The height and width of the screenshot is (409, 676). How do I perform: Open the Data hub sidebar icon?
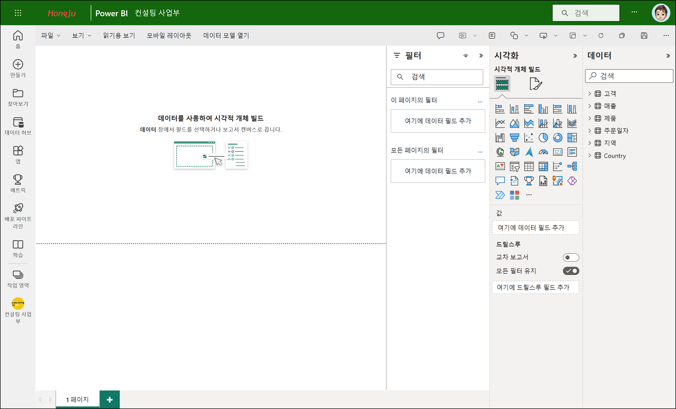click(x=18, y=126)
